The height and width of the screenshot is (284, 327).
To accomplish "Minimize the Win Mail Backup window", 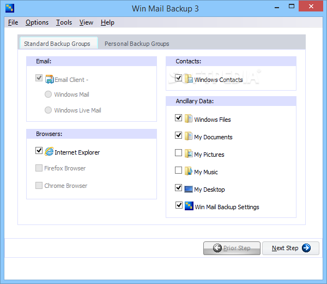I will (277, 7).
